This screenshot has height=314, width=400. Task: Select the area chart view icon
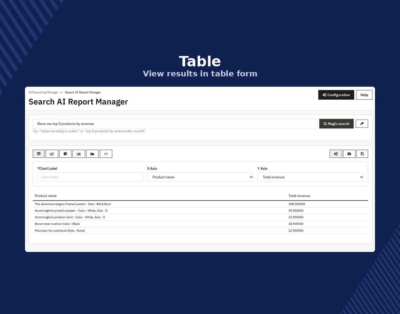[92, 154]
